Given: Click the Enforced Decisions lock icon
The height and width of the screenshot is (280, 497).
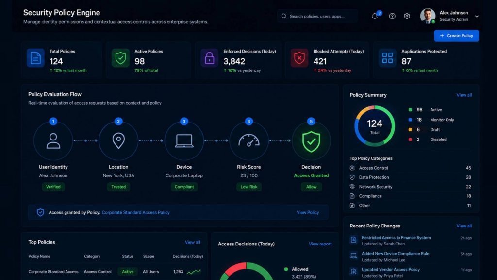Looking at the screenshot, I should click(209, 58).
